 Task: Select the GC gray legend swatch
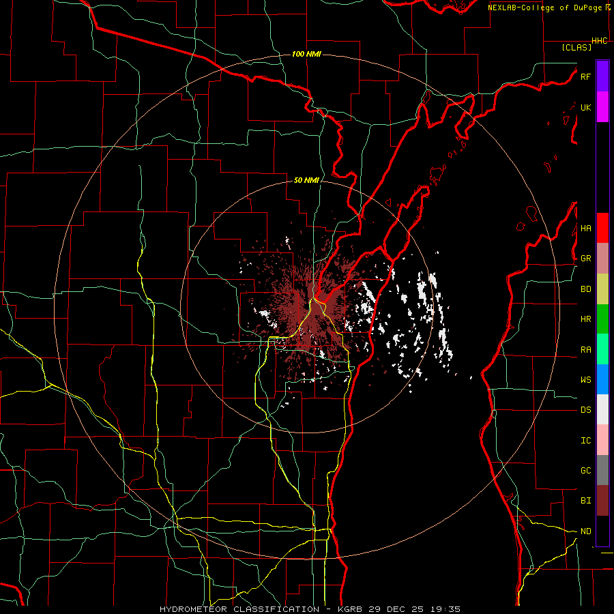(x=602, y=470)
